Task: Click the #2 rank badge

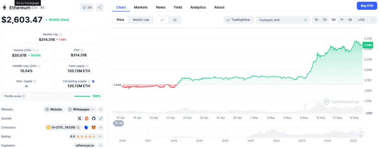Action: pyautogui.click(x=42, y=7)
